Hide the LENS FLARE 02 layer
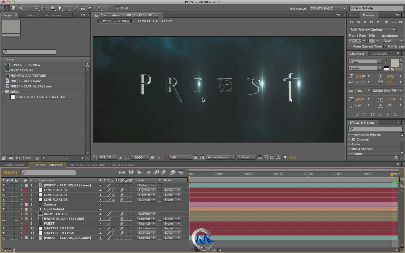Screen dimensions: 405x253 point(4,190)
